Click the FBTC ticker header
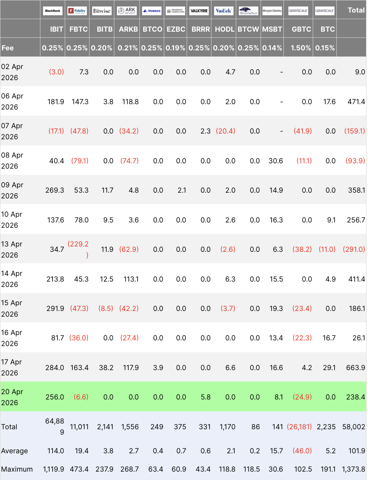This screenshot has width=368, height=480. point(77,29)
